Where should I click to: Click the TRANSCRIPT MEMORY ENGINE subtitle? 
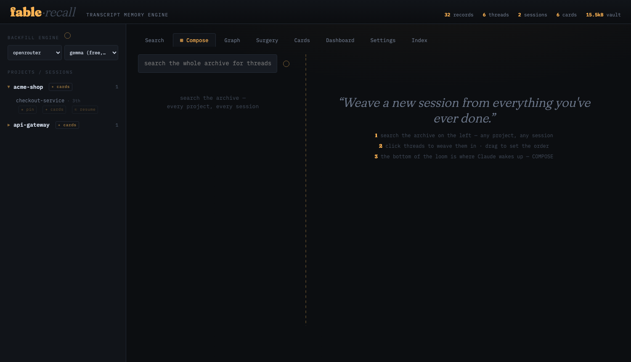[127, 15]
